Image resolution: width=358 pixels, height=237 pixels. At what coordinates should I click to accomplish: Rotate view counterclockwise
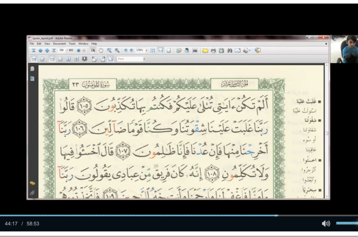coord(94,59)
